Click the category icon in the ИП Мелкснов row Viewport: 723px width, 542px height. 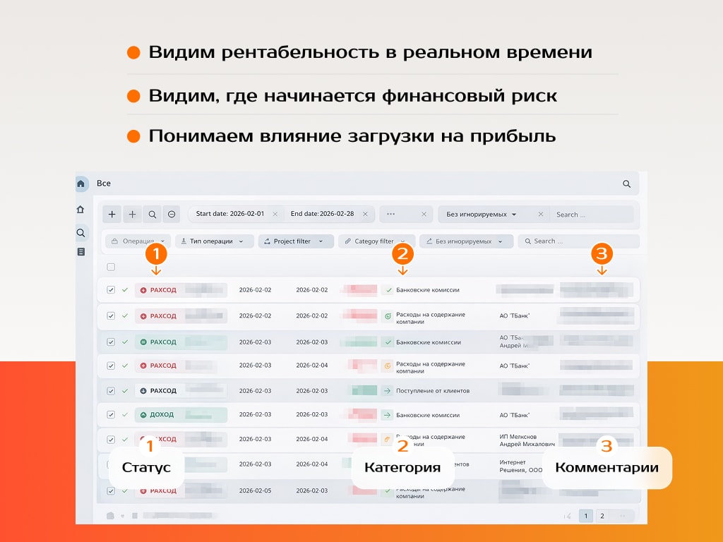click(x=388, y=439)
